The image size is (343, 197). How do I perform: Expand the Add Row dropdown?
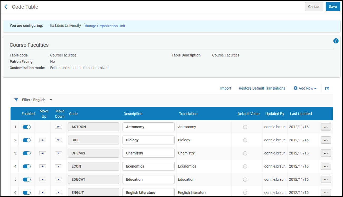pos(305,88)
